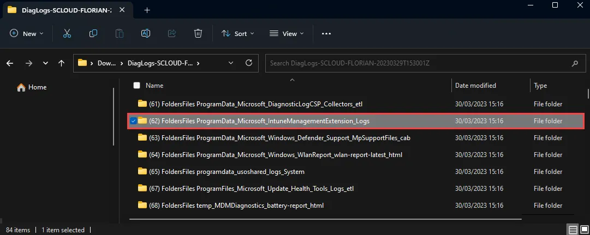Go up one folder level
The width and height of the screenshot is (590, 235).
(x=62, y=63)
